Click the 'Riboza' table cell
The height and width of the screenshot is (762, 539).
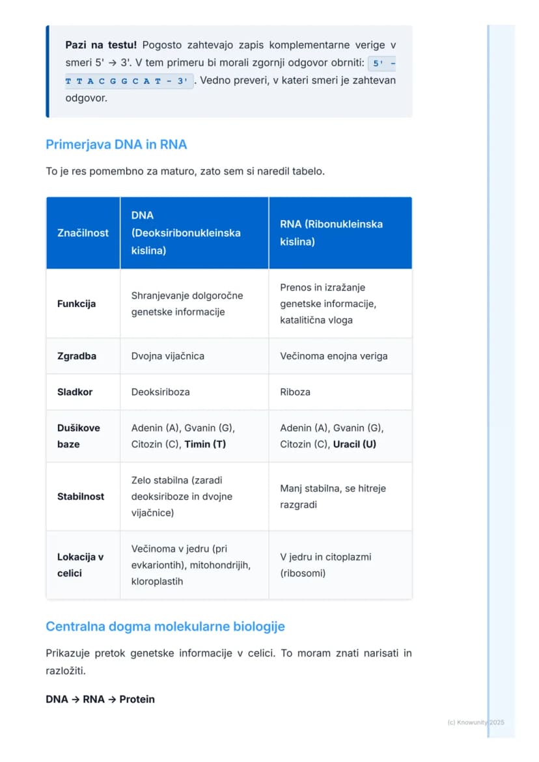295,392
